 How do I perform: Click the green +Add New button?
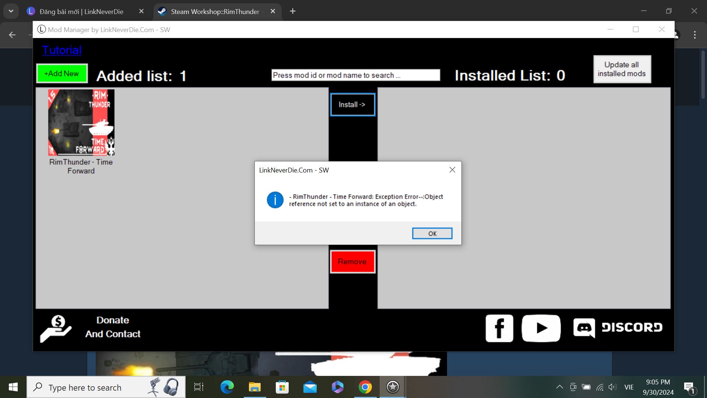click(x=62, y=73)
